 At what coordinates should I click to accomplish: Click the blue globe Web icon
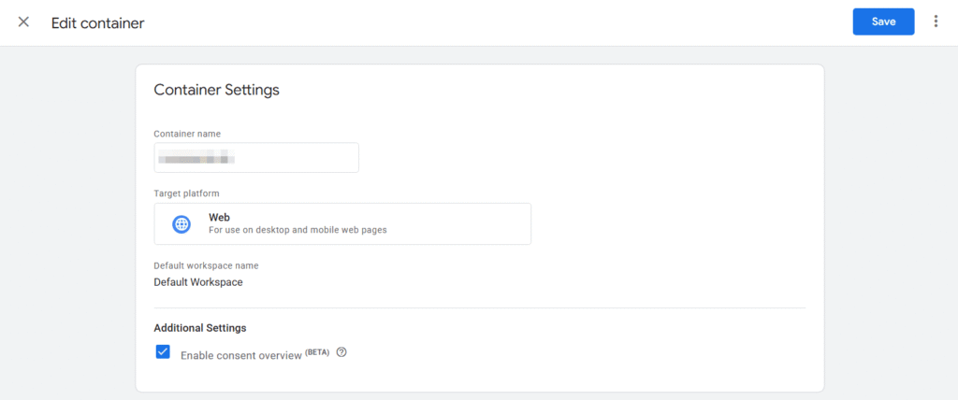coord(181,224)
